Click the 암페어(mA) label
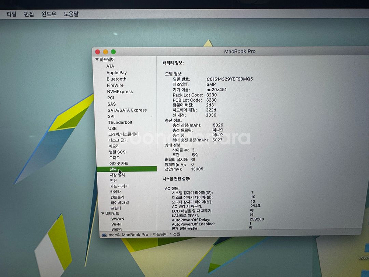This screenshot has width=369, height=277. [175, 164]
